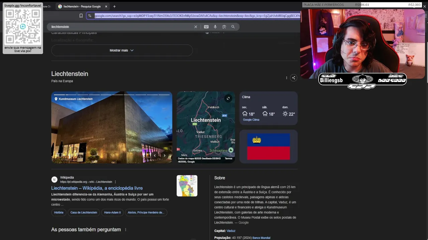Open the Google Clima link
Screen dimensions: 428x240
tap(251, 120)
